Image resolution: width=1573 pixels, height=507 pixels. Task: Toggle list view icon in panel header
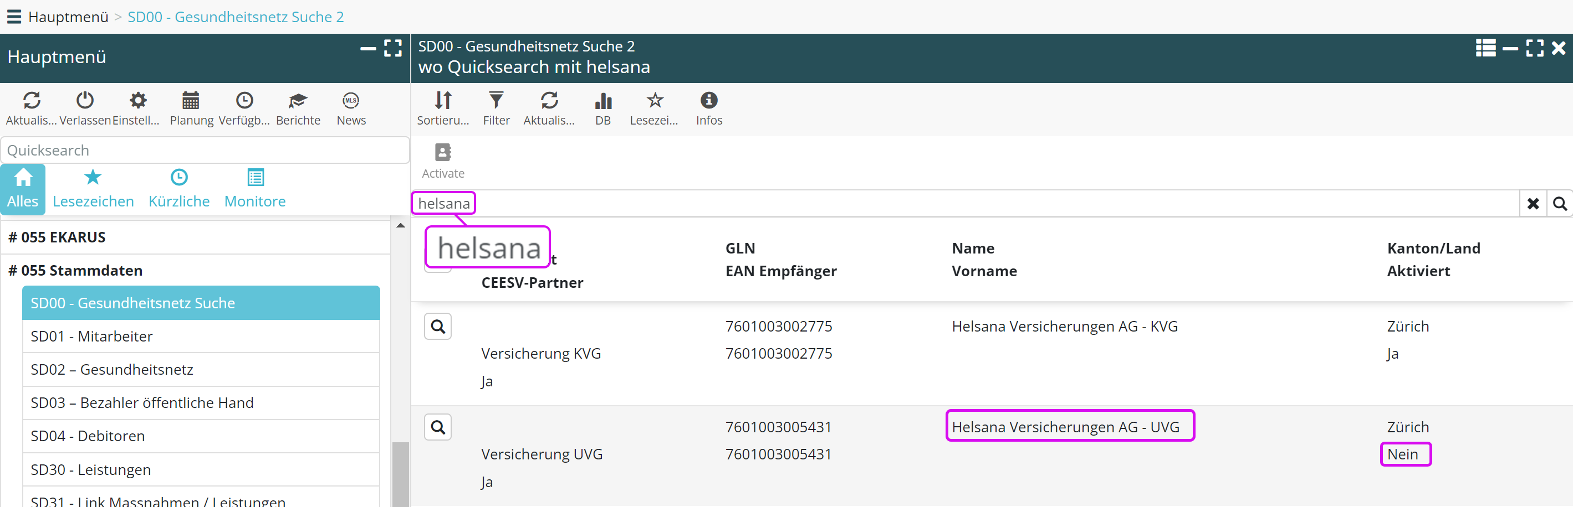point(1485,48)
